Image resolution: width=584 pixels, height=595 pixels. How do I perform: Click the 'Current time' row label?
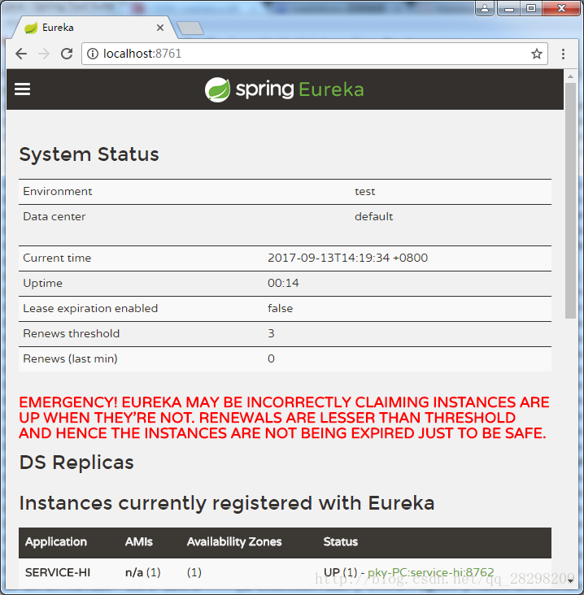coord(57,258)
